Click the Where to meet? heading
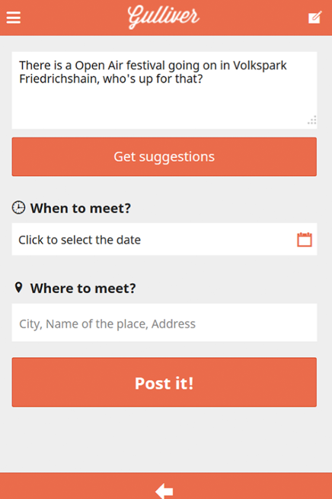The width and height of the screenshot is (332, 499). (x=83, y=288)
